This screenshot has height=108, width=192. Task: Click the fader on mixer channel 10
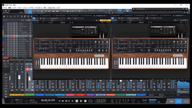coord(19,77)
